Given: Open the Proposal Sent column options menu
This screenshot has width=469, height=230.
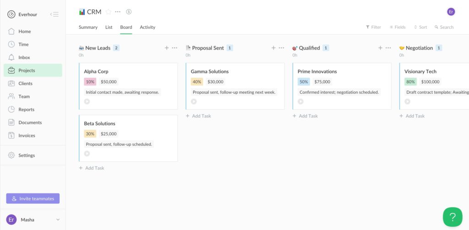Looking at the screenshot, I should coord(282,48).
